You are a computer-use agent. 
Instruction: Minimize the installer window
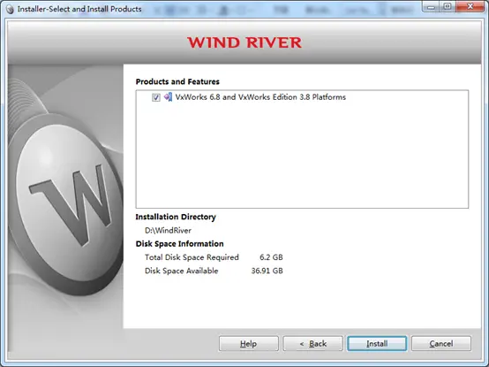432,7
